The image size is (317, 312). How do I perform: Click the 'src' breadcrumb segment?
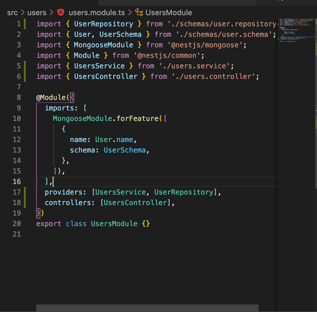click(12, 13)
